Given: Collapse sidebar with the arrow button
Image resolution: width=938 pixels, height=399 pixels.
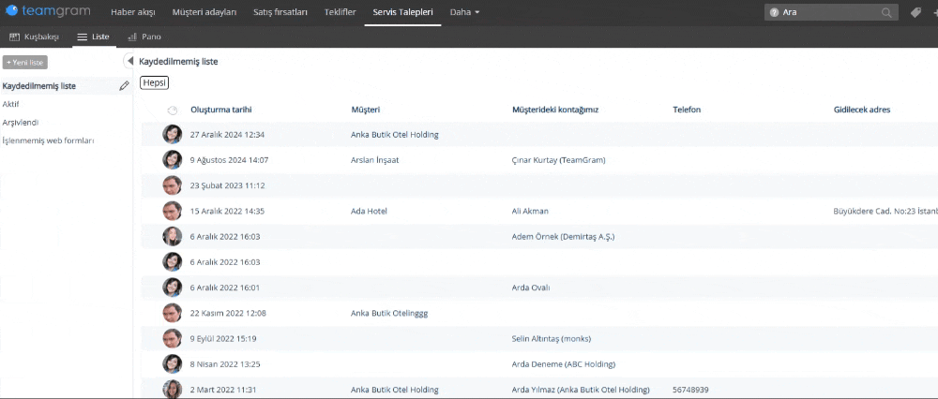Looking at the screenshot, I should tap(129, 61).
